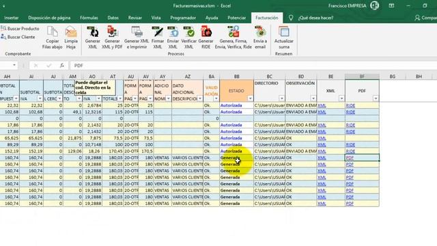This screenshot has height=246, width=437.
Task: Expand the XML column filter dropdown
Action: click(x=341, y=98)
